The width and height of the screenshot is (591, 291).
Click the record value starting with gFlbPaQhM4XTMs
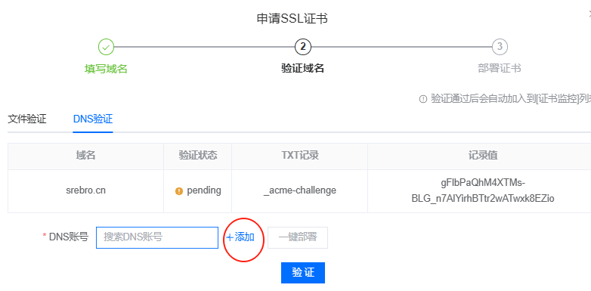click(483, 191)
